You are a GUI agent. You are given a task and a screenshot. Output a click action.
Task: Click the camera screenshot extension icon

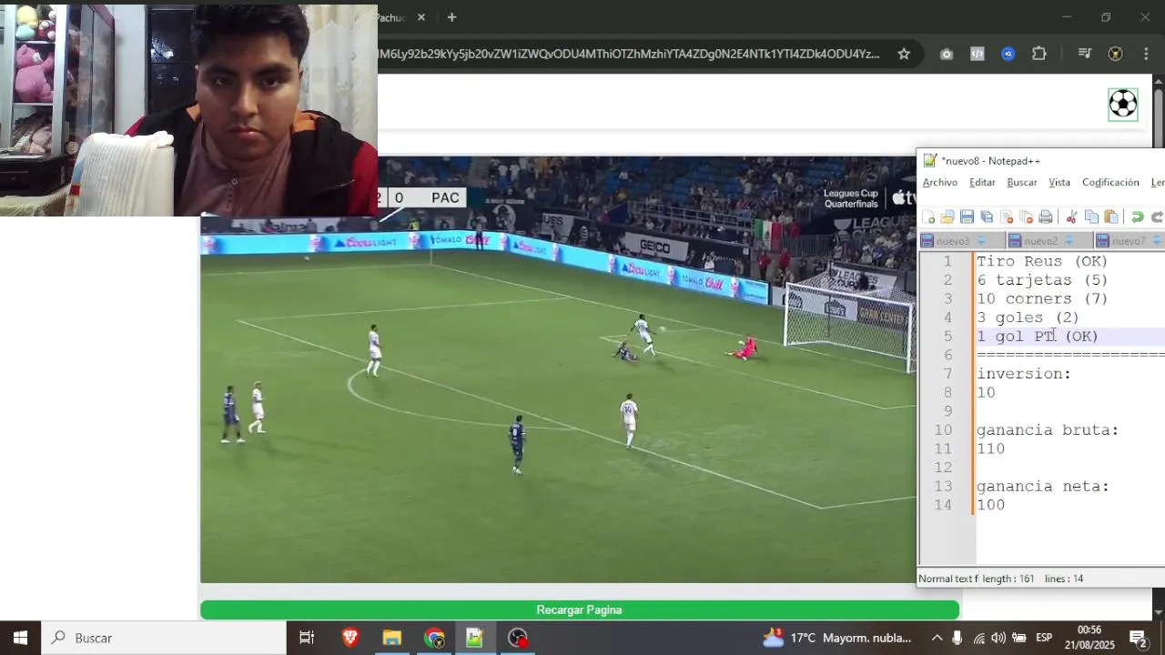click(x=947, y=54)
